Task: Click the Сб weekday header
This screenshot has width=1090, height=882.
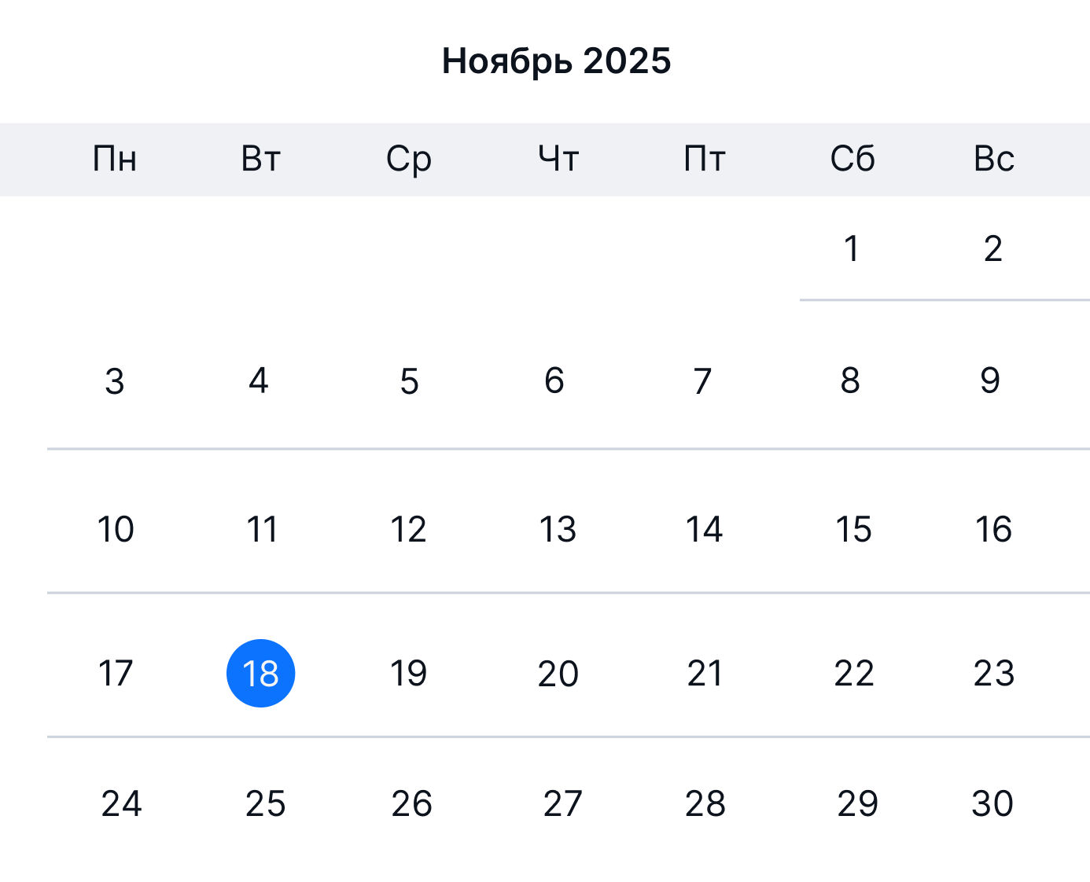Action: (x=852, y=159)
